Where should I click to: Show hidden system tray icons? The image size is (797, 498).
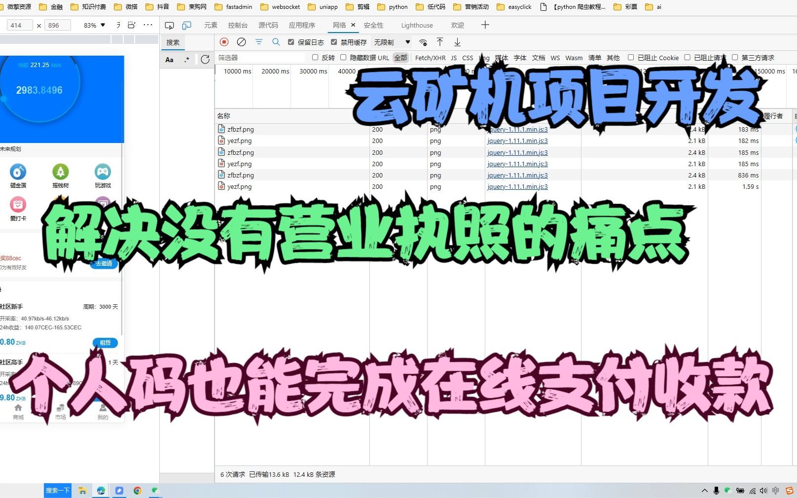[x=704, y=491]
